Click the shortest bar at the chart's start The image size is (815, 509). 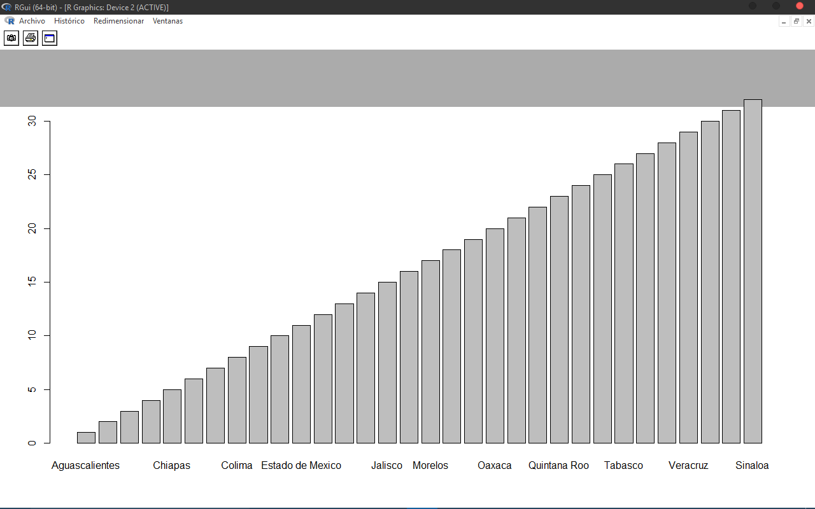(x=86, y=438)
